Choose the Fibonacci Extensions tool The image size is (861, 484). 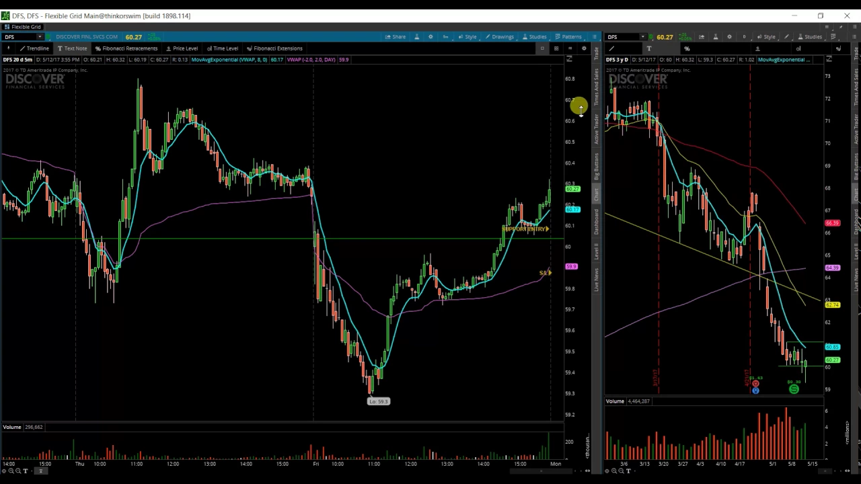point(274,48)
